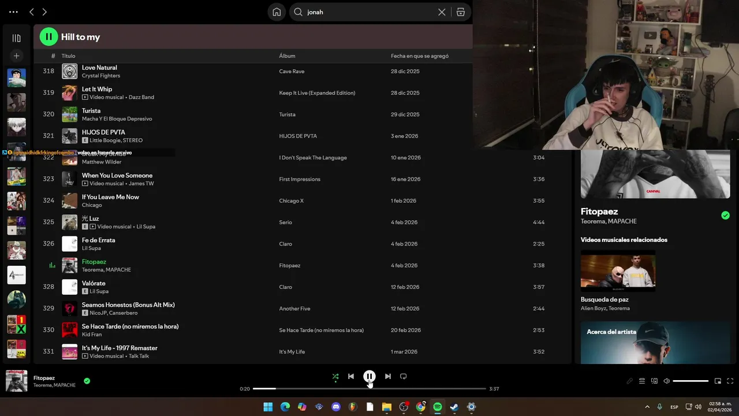Screen dimensions: 739x416
Task: Mute using the speaker icon
Action: click(x=667, y=381)
